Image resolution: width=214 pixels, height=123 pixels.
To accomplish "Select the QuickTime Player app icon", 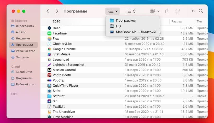I will point(49,86).
